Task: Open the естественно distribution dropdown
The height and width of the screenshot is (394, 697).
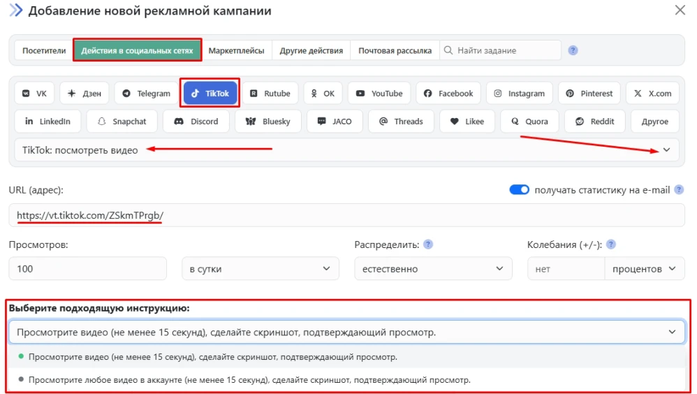Action: click(433, 268)
